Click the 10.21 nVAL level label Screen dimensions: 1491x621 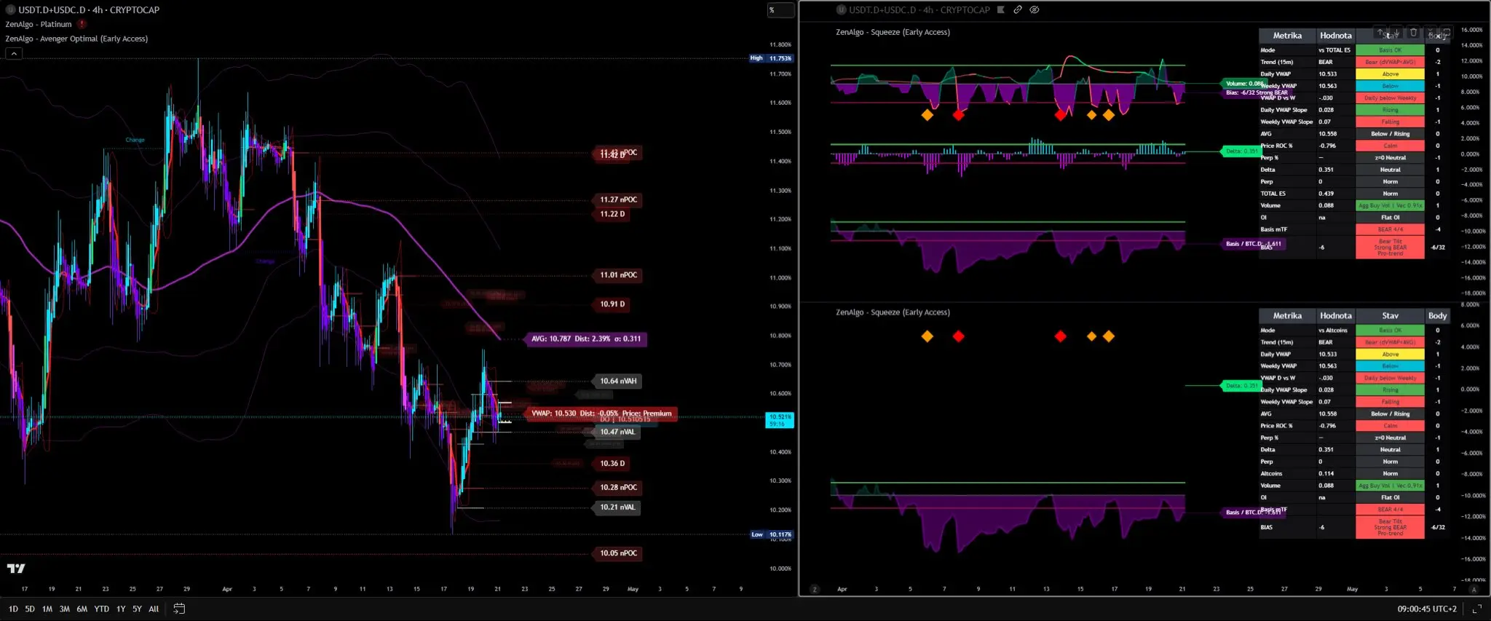[x=617, y=507]
